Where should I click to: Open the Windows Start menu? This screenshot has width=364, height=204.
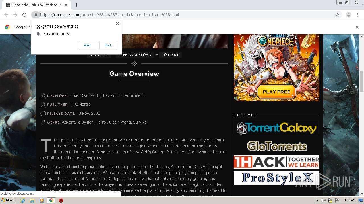(x=8, y=200)
